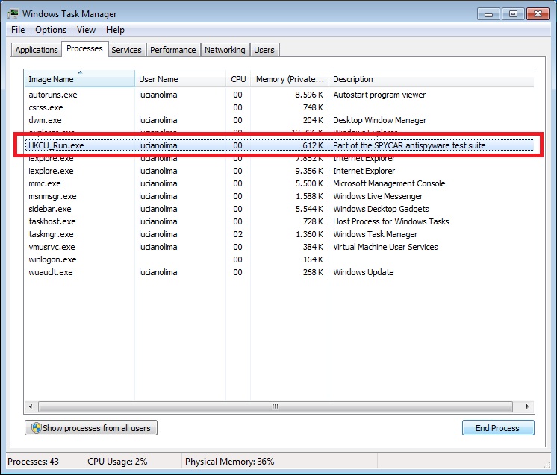Screen dimensions: 557x475
Task: Select the dwm.exe process
Action: coord(279,120)
